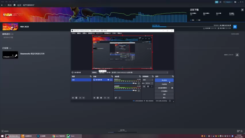Open scene transition type dropdown
Viewport: 245px width, 138px height.
click(x=148, y=80)
